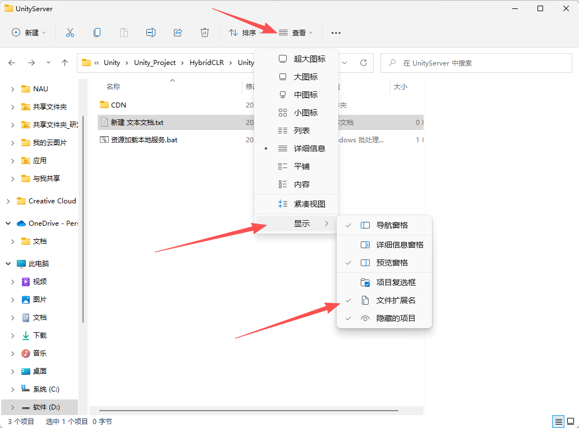Toggle 隐藏的项目 hidden items
579x428 pixels.
pos(384,318)
